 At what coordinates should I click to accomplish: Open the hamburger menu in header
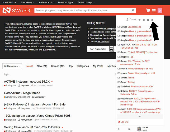pyautogui.click(x=154, y=11)
